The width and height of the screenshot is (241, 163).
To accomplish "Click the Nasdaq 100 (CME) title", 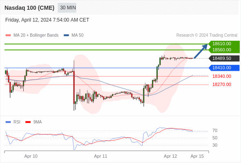I will 29,8.
